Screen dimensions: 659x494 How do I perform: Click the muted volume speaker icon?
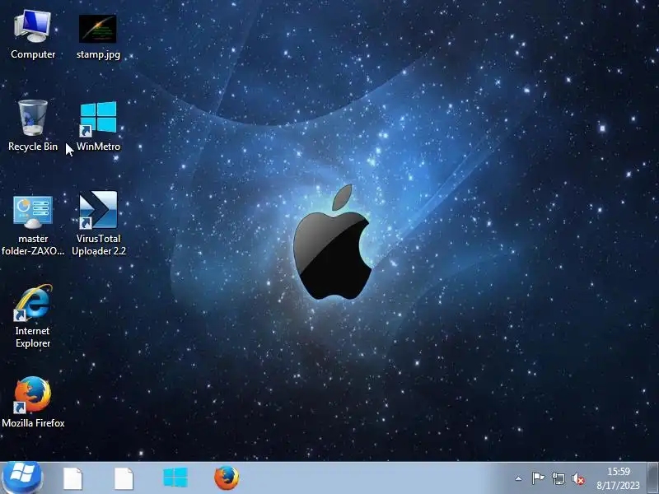pyautogui.click(x=578, y=478)
